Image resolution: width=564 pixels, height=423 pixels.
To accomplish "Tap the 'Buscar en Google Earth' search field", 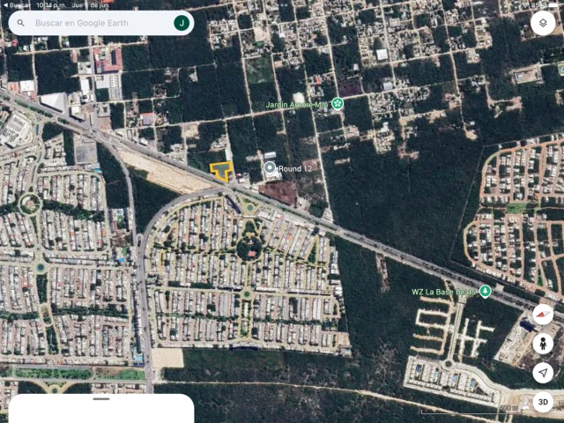I will tap(101, 23).
